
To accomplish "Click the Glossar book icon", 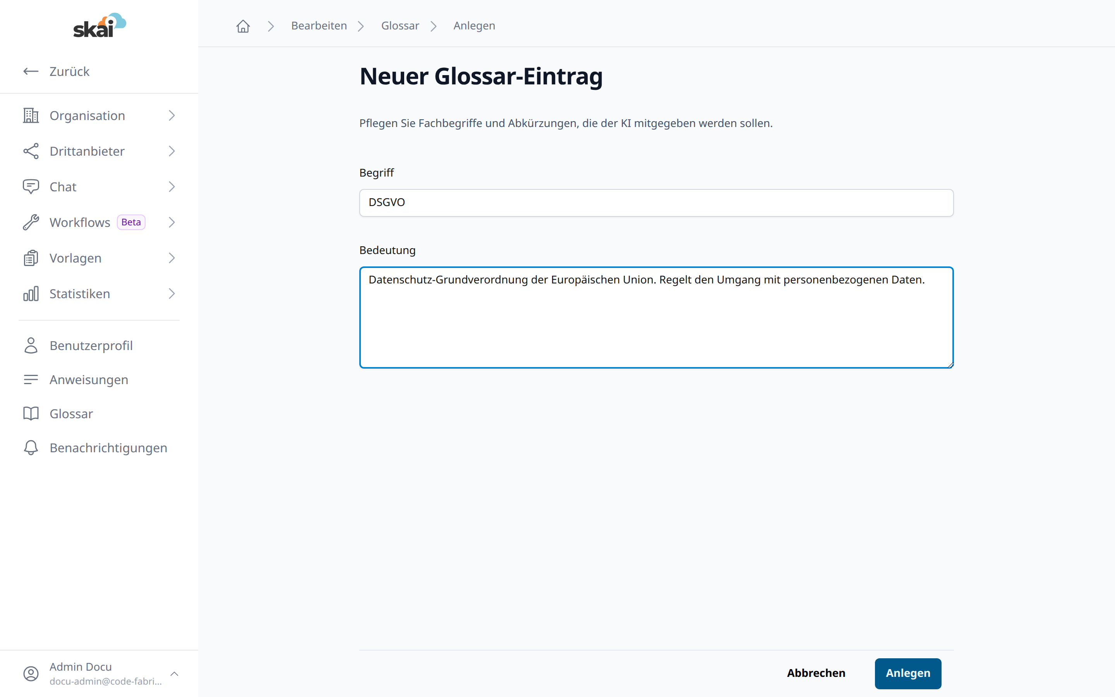I will pos(31,414).
